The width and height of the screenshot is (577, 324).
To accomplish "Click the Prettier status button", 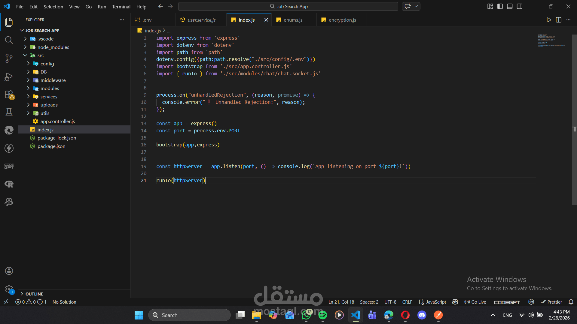I will click(551, 302).
